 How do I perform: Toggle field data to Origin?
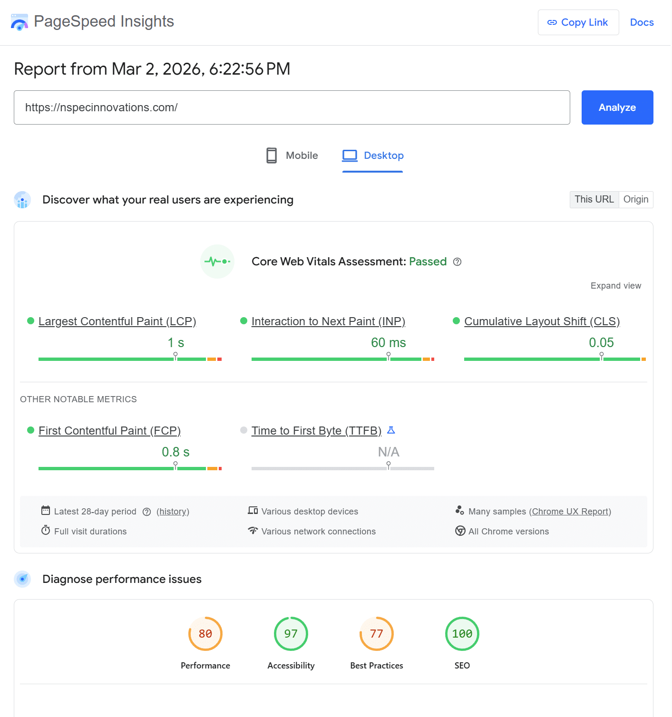pyautogui.click(x=636, y=200)
